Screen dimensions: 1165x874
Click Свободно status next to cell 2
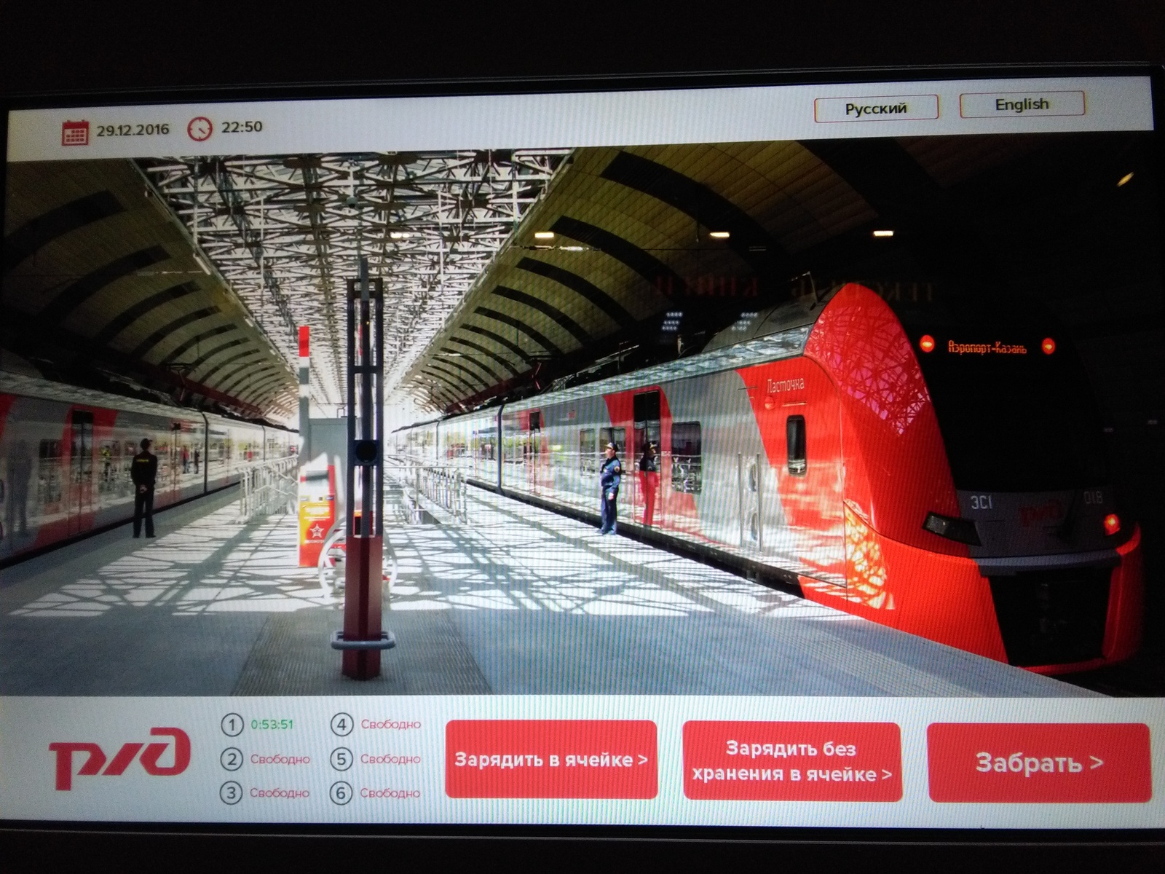pyautogui.click(x=280, y=759)
